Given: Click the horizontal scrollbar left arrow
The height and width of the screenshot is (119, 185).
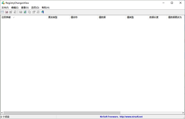Looking at the screenshot, I should coord(2,113).
